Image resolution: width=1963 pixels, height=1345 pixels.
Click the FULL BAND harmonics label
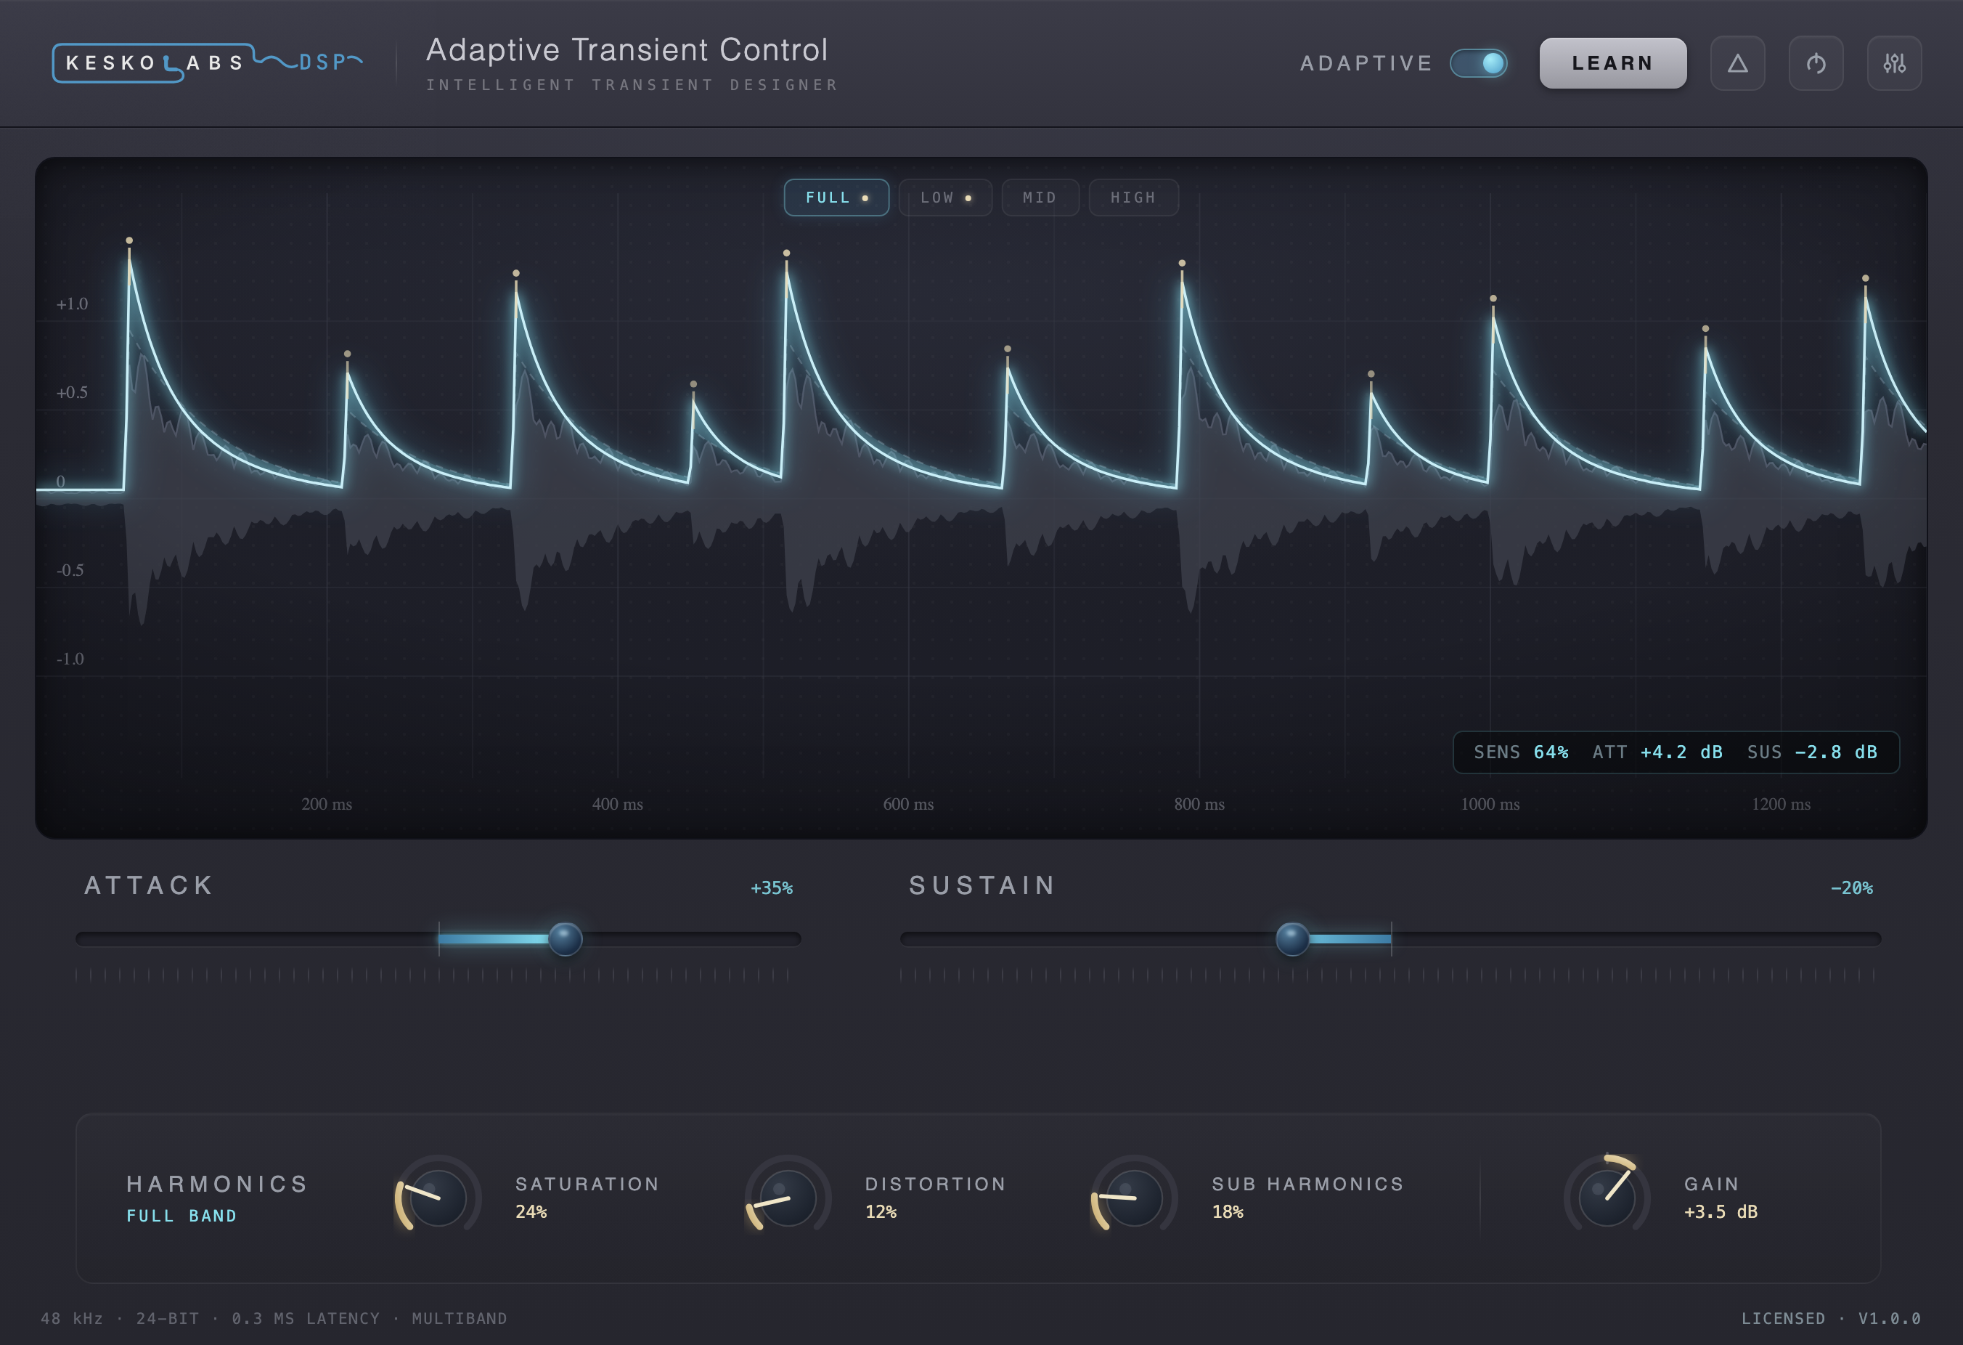click(x=181, y=1216)
